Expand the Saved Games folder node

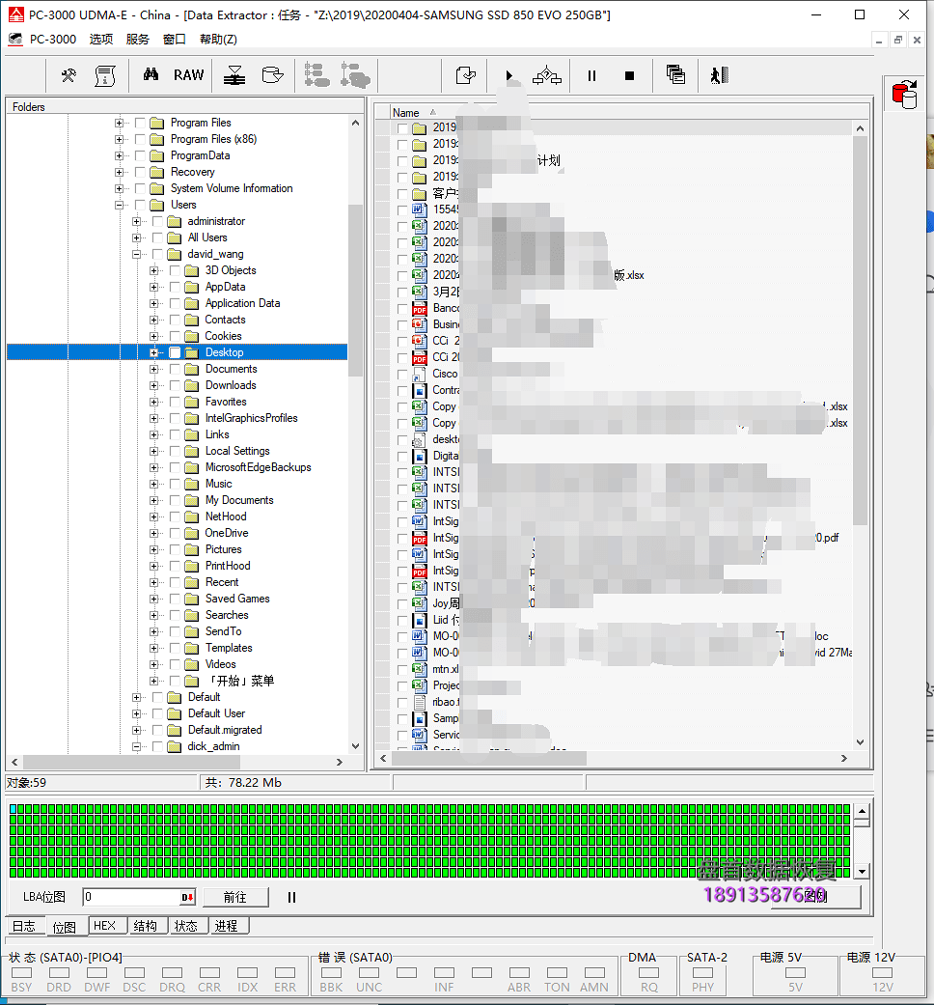(153, 599)
